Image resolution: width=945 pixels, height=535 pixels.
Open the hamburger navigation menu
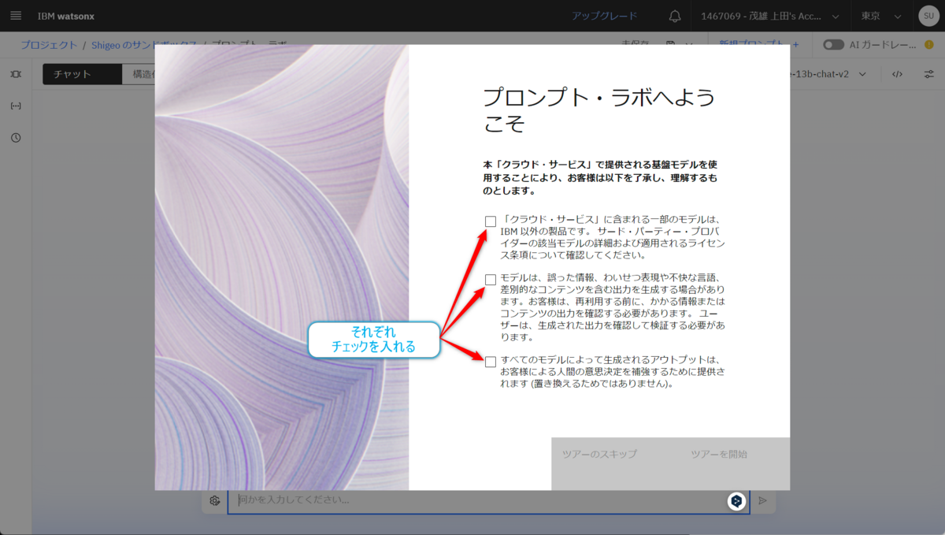(16, 16)
